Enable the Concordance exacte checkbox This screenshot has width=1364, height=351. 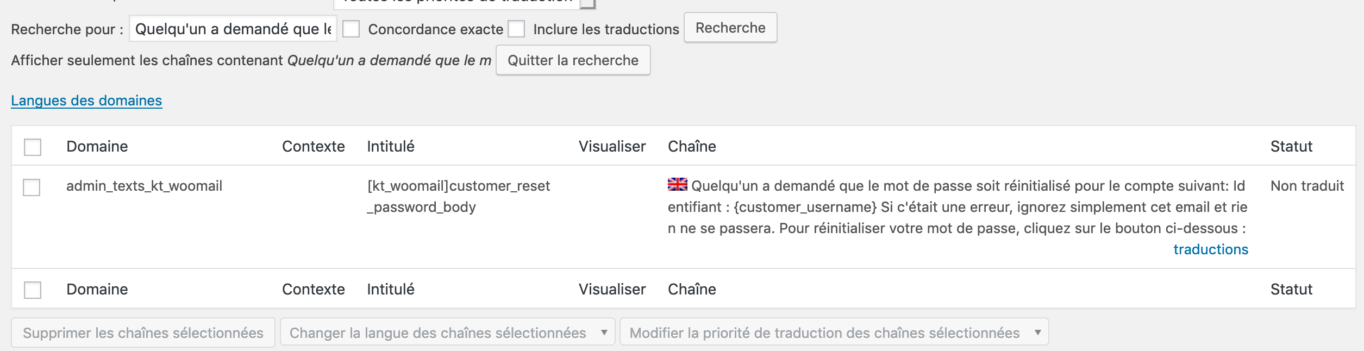351,29
